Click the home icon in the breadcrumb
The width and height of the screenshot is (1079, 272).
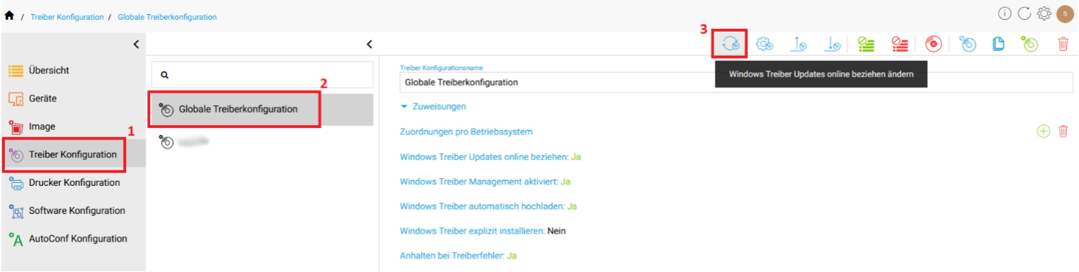9,16
